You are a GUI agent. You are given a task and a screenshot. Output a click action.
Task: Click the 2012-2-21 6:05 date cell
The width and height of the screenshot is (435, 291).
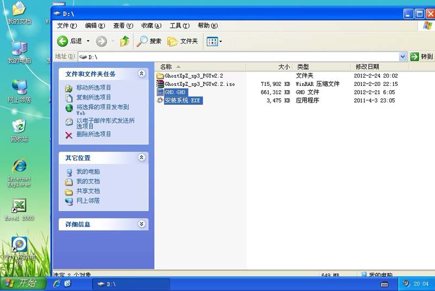coord(374,92)
